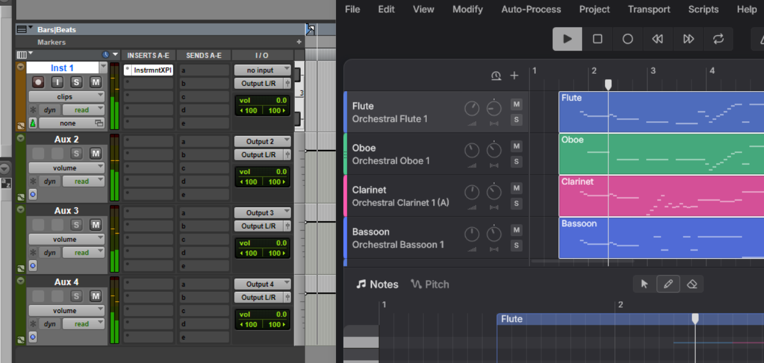
Task: Solo the Inst 1 track
Action: [76, 82]
